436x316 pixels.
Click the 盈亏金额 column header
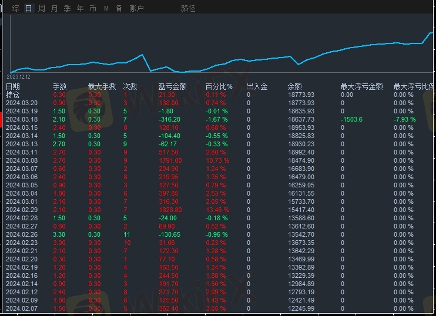point(173,86)
